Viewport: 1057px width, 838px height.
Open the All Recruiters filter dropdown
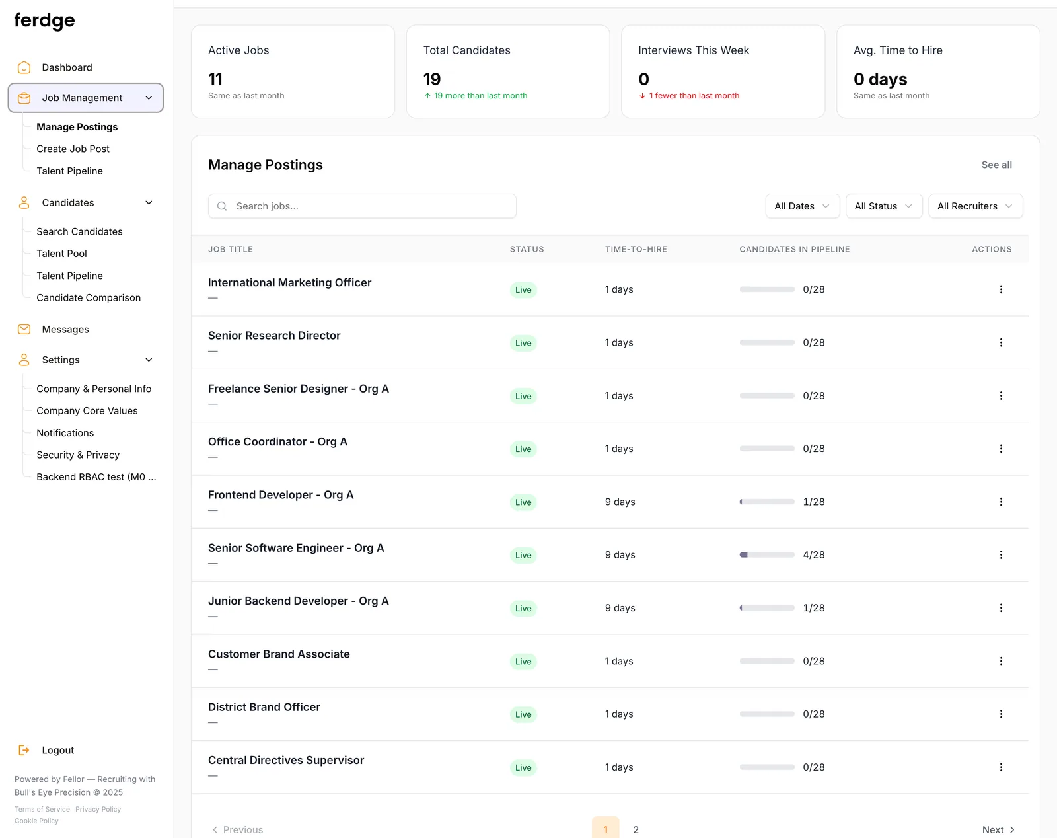tap(976, 206)
